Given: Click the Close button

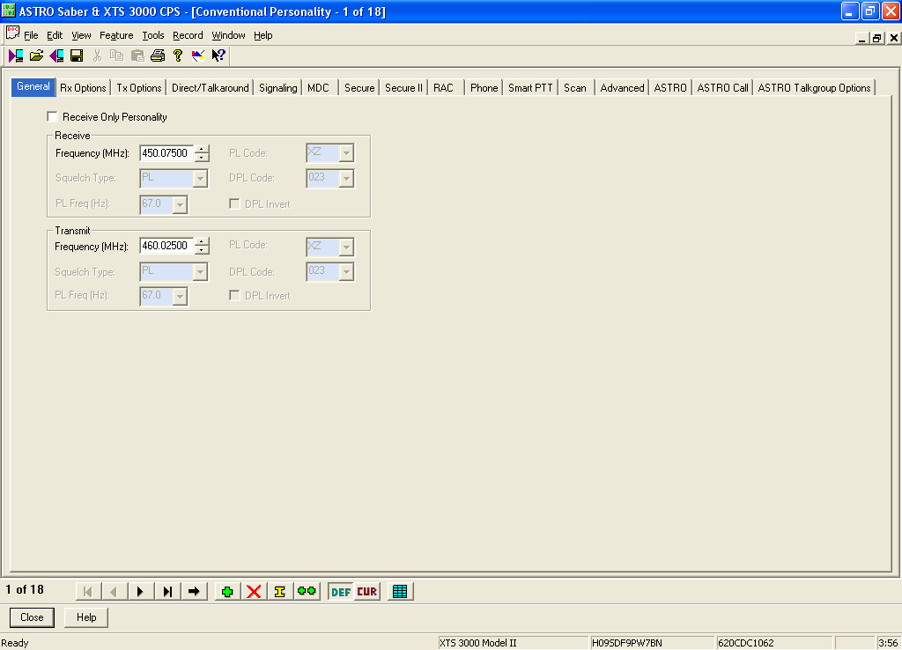Looking at the screenshot, I should [x=32, y=617].
